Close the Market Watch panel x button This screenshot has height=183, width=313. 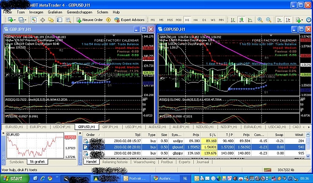click(x=3, y=133)
